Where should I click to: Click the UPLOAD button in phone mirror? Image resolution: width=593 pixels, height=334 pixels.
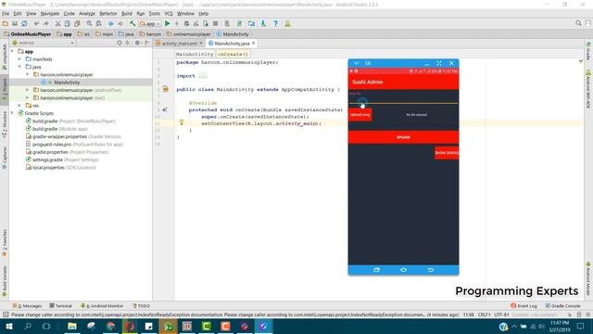pos(403,137)
